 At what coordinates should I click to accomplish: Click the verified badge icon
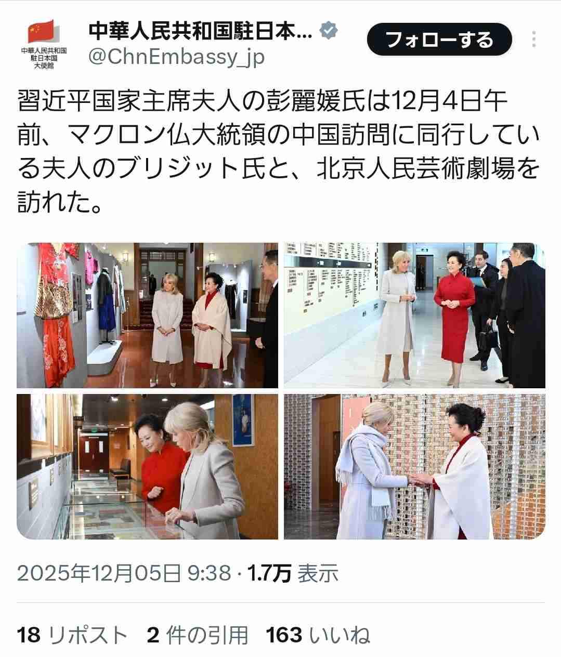pyautogui.click(x=329, y=31)
